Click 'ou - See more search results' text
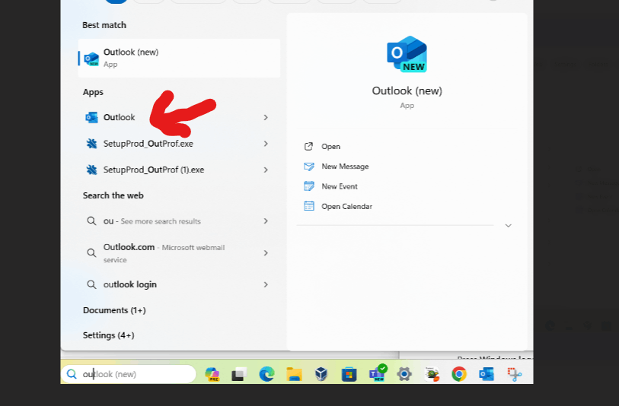Viewport: 619px width, 406px height. coord(152,221)
